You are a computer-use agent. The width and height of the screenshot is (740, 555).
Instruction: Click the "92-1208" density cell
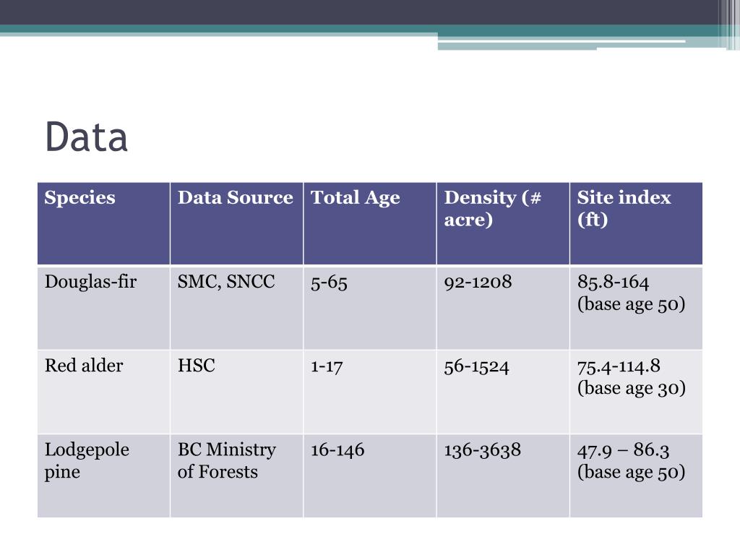[503, 308]
